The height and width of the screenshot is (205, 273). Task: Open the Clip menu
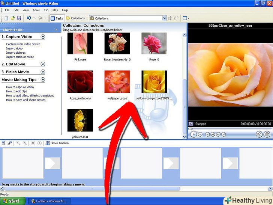(46, 10)
